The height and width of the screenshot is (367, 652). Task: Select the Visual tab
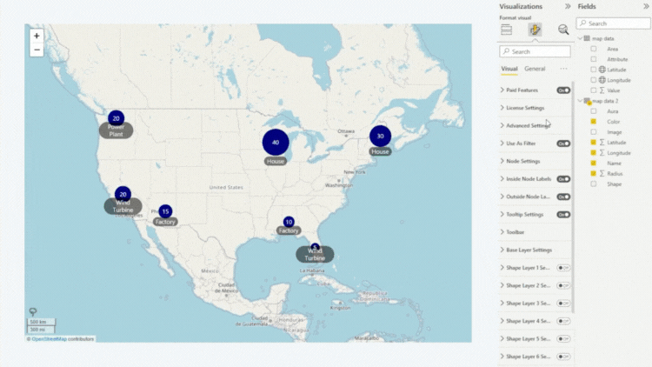click(x=509, y=69)
